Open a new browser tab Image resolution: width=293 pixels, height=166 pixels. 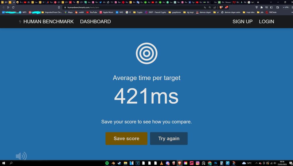[x=258, y=2]
